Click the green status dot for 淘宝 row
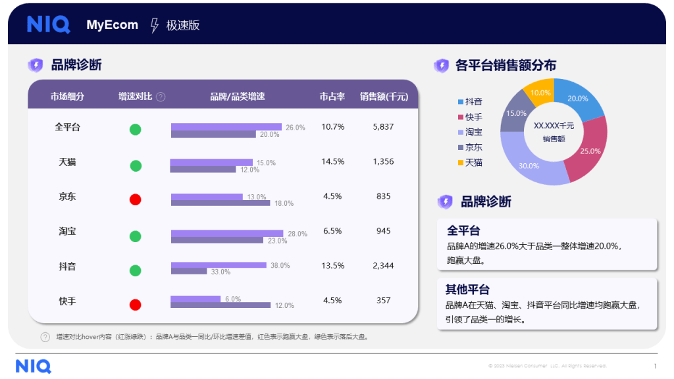 [136, 236]
